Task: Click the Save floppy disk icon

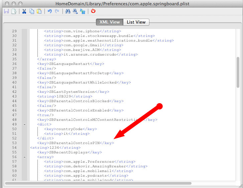Action: (x=6, y=11)
